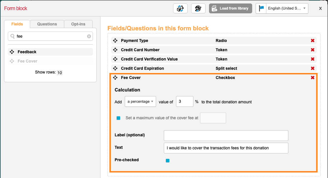Click the Feedback field drag handle

pos(12,52)
